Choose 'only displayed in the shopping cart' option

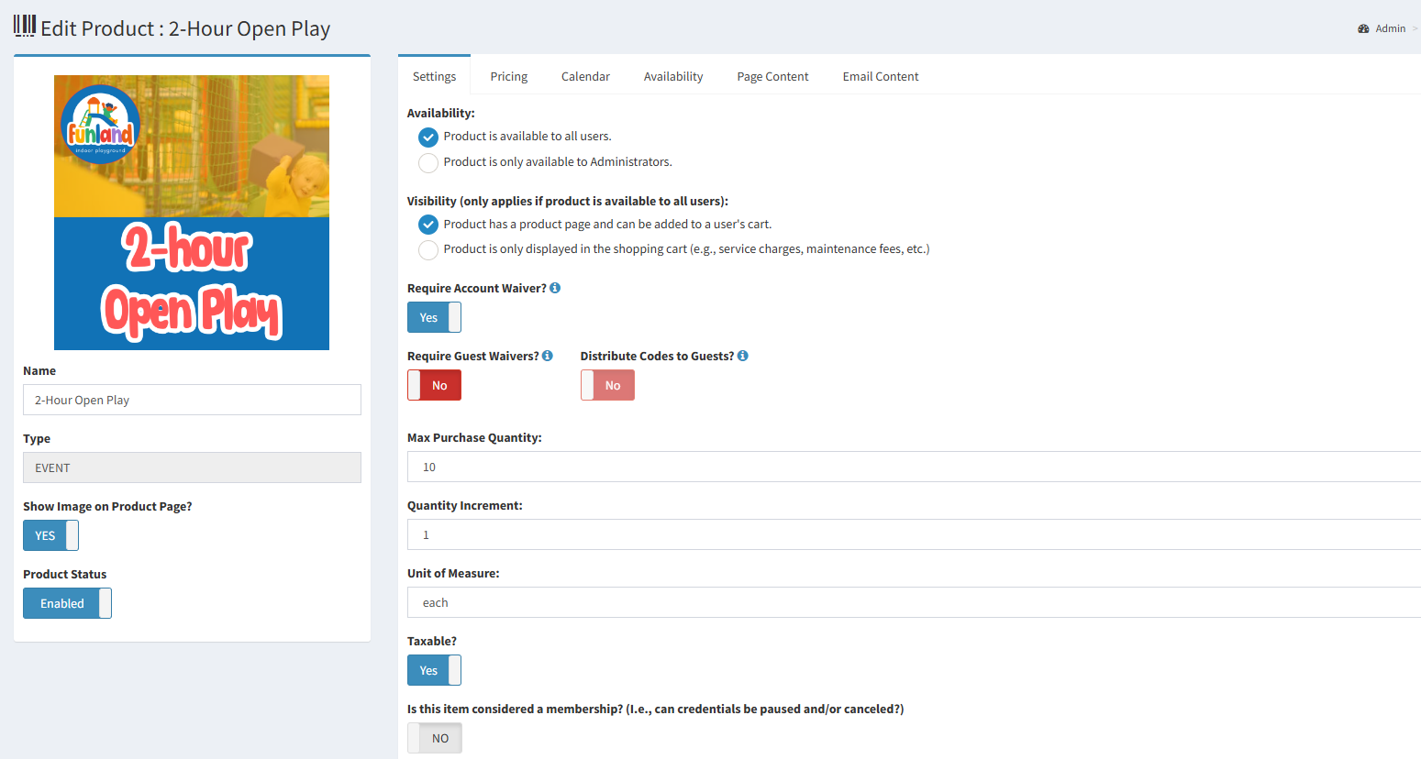tap(427, 250)
